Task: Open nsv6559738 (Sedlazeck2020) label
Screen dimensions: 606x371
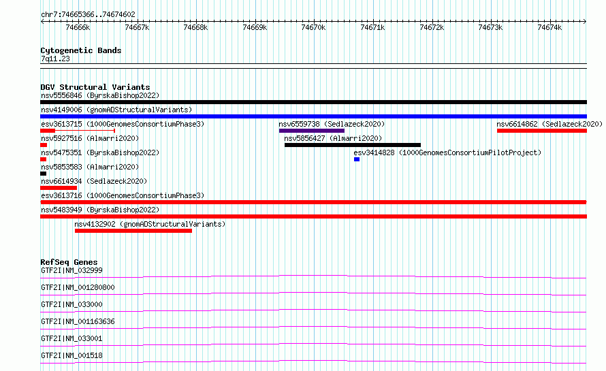Action: click(332, 124)
